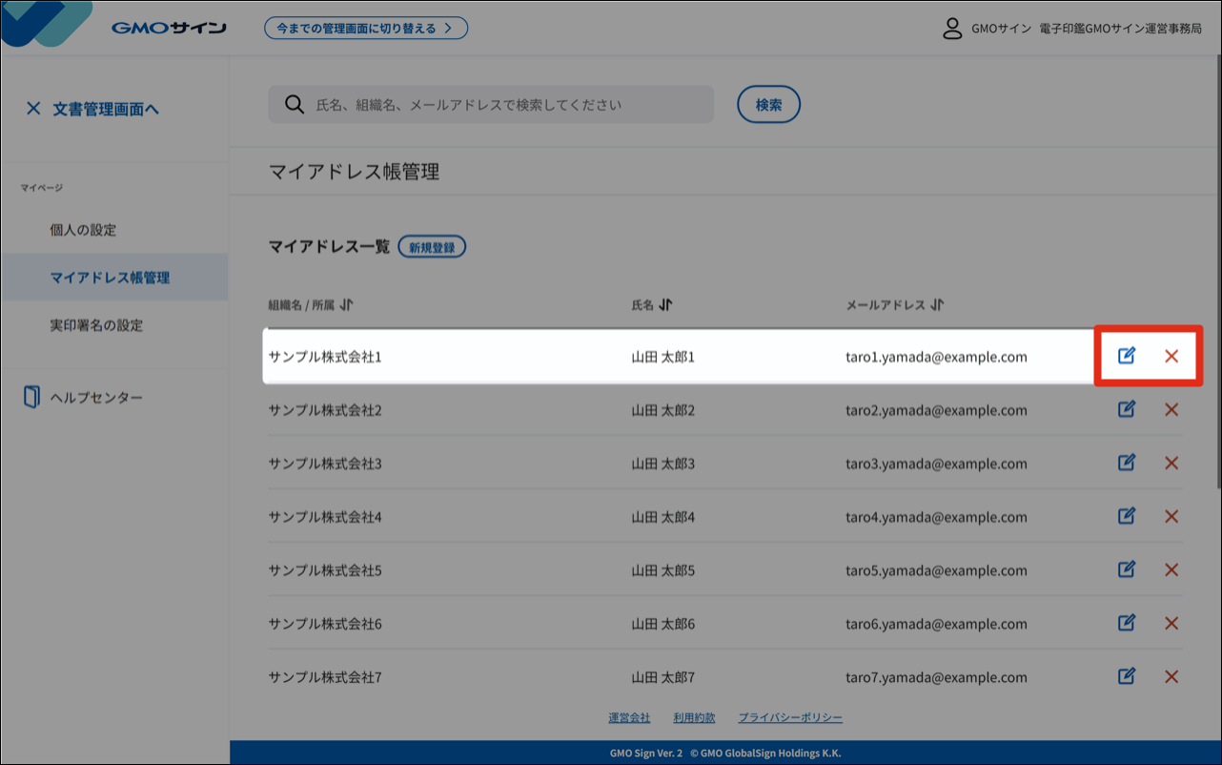Image resolution: width=1222 pixels, height=765 pixels.
Task: Sort list by 氏名 column
Action: point(665,305)
